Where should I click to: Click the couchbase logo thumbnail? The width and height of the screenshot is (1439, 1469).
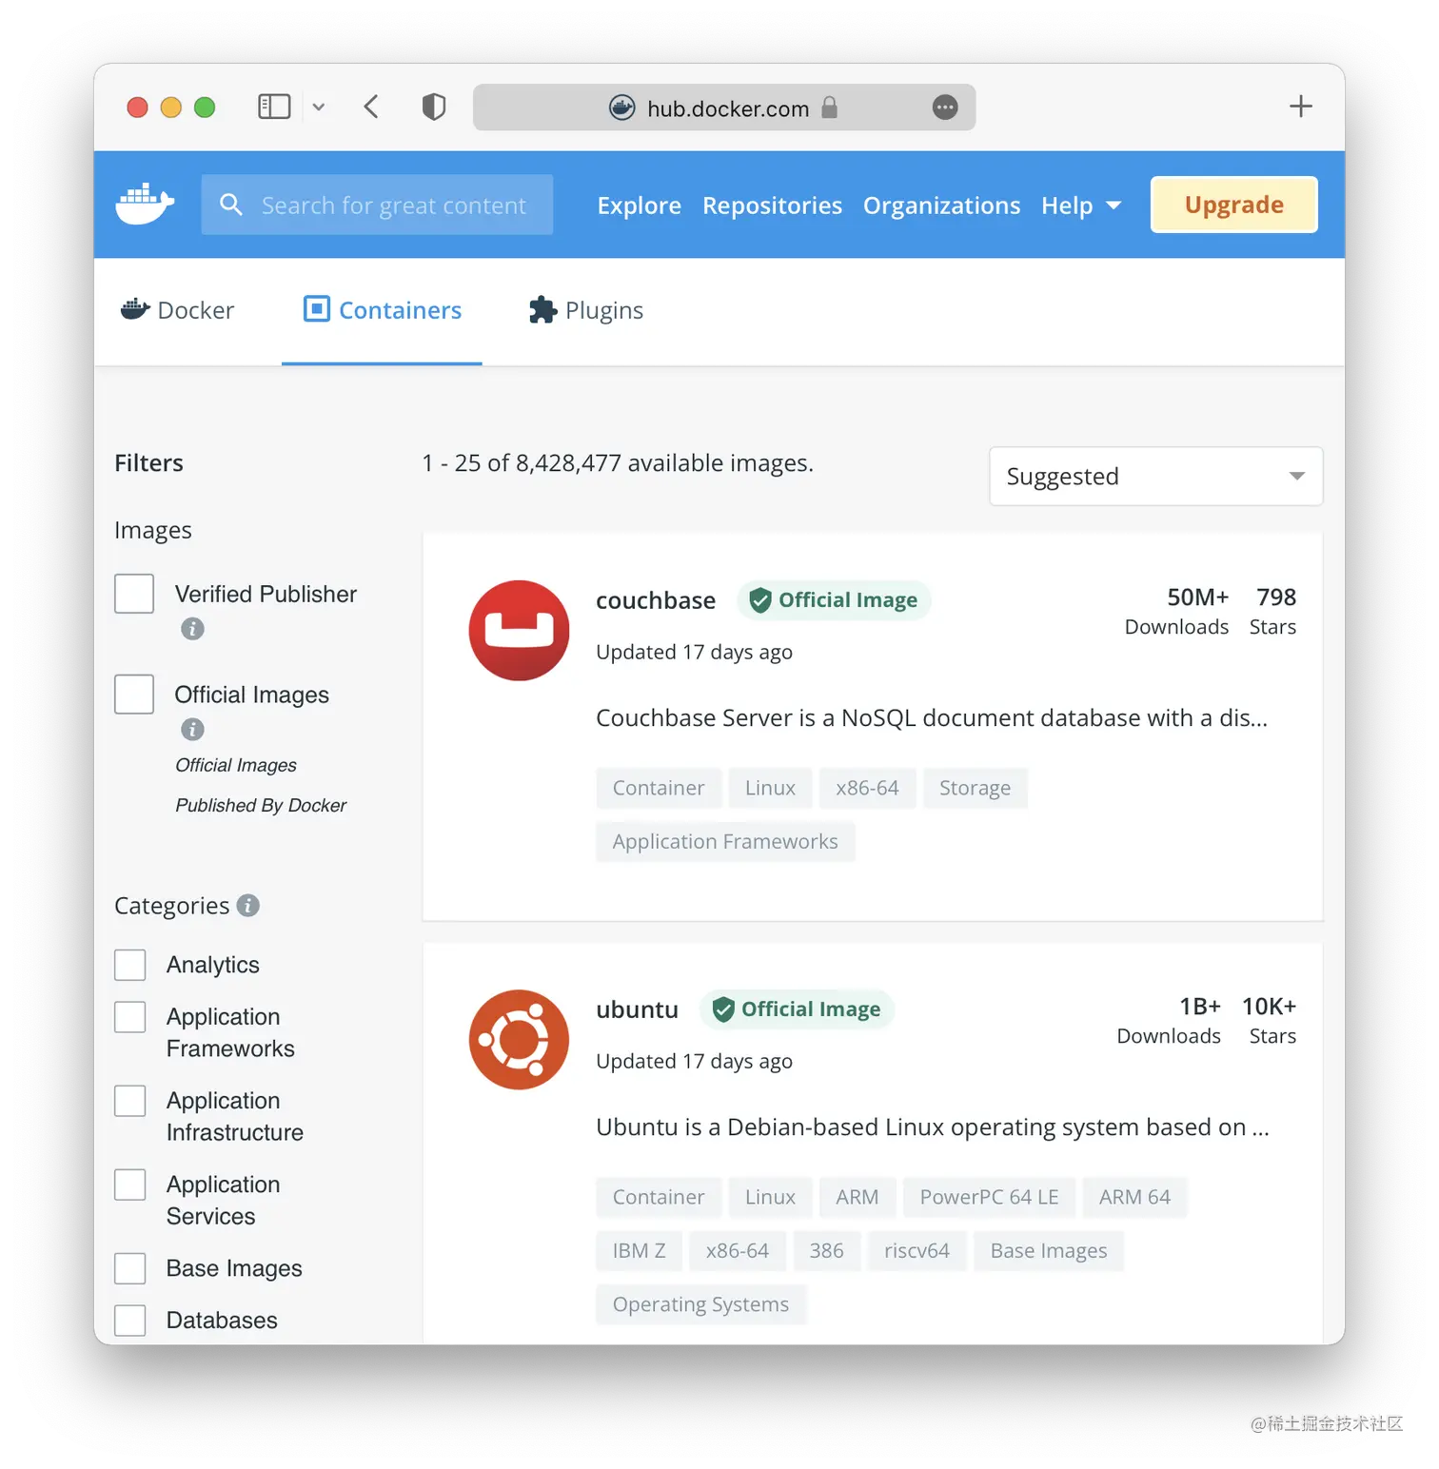pyautogui.click(x=519, y=631)
